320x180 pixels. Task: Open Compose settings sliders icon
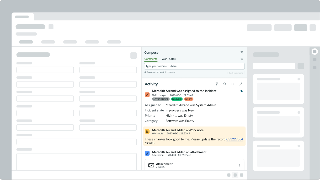pyautogui.click(x=242, y=52)
